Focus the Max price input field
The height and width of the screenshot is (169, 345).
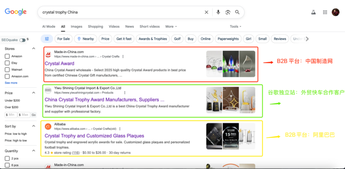tap(24, 115)
